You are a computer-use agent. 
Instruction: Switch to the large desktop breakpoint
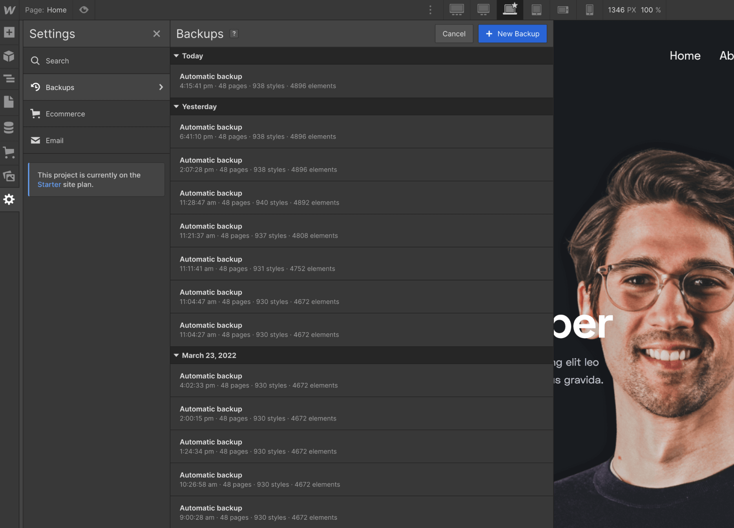[x=483, y=10]
